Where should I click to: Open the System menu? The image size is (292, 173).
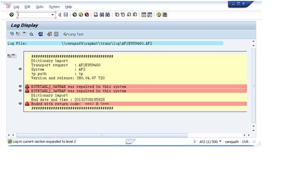click(54, 7)
